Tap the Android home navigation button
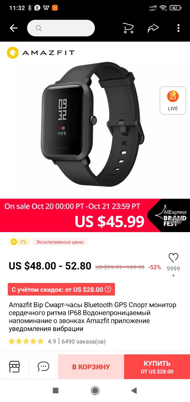Image resolution: width=190 pixels, height=402 pixels. (x=95, y=390)
